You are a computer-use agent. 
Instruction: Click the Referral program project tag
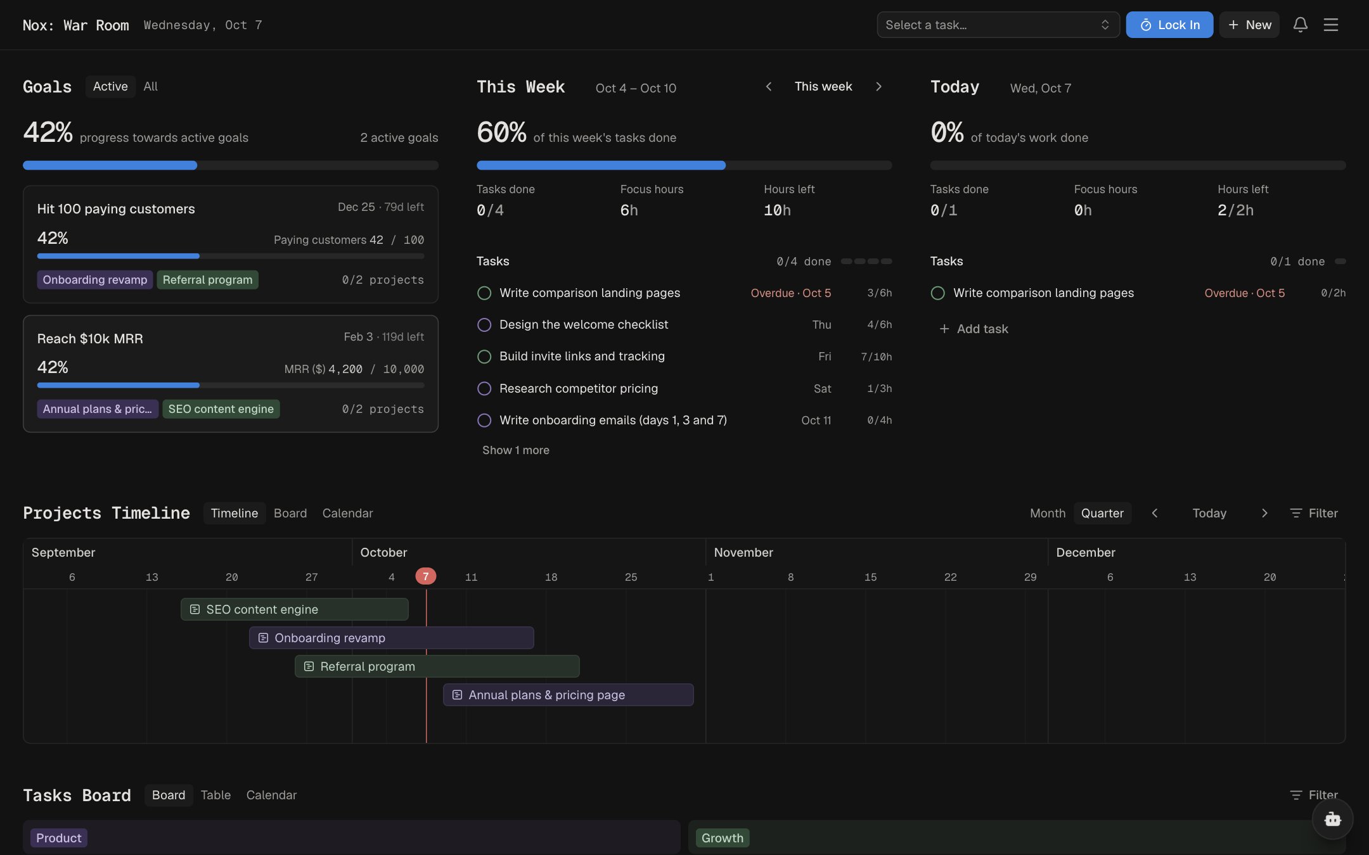tap(207, 280)
